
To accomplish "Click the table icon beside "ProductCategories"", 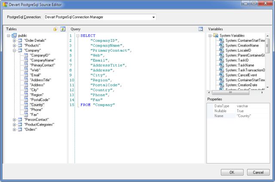I will (x=20, y=124).
